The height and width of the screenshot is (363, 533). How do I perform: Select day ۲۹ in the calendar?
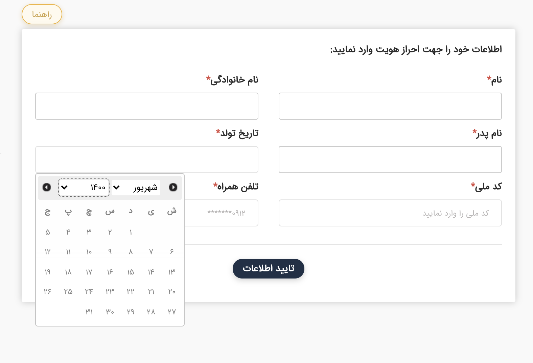tap(131, 312)
